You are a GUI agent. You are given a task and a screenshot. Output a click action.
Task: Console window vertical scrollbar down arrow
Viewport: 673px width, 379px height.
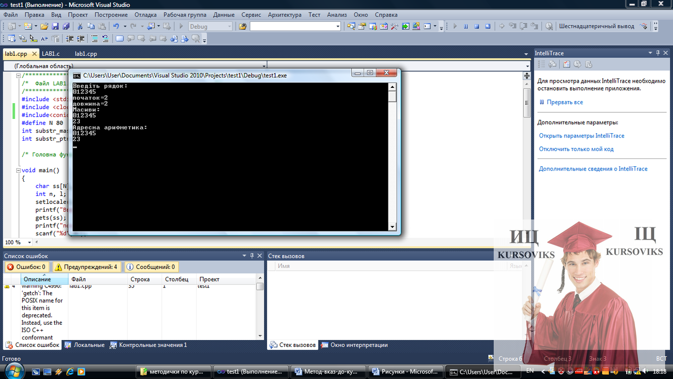coord(392,227)
